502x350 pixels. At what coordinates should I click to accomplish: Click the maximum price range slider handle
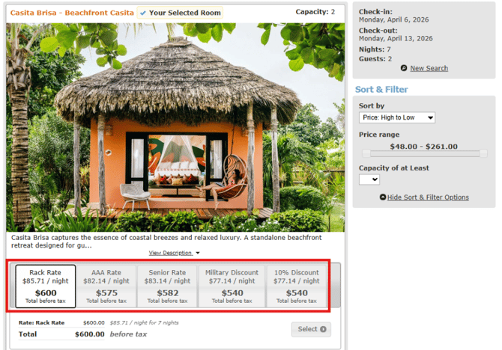[483, 153]
